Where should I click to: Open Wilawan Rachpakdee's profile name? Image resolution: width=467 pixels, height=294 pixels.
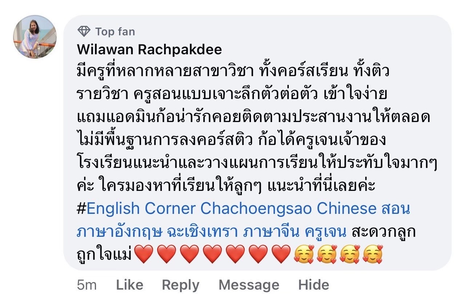pyautogui.click(x=149, y=50)
